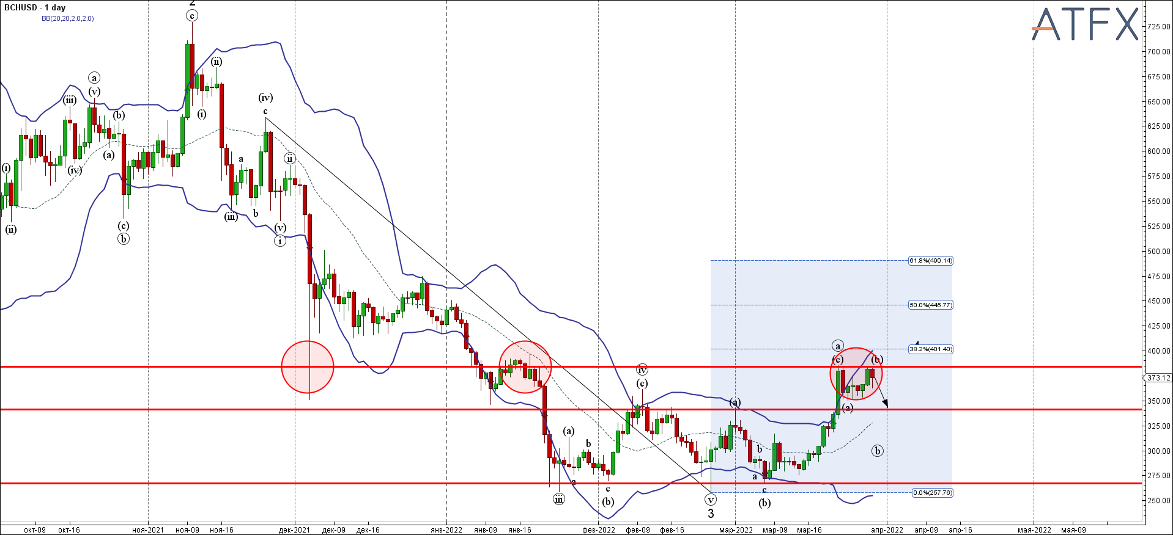Click the 350.00 price axis value

point(1159,401)
